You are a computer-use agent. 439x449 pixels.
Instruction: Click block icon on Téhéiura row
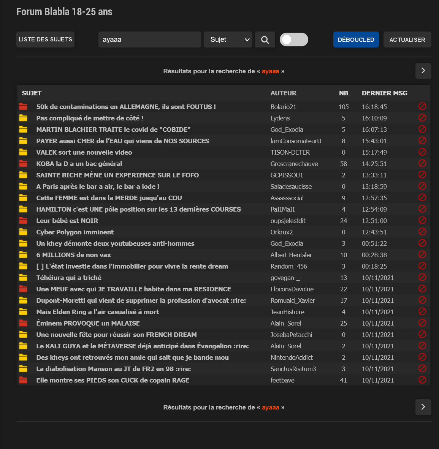[422, 277]
